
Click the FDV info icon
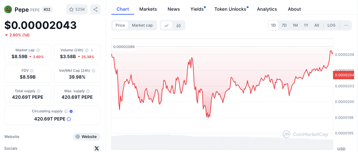point(32,71)
